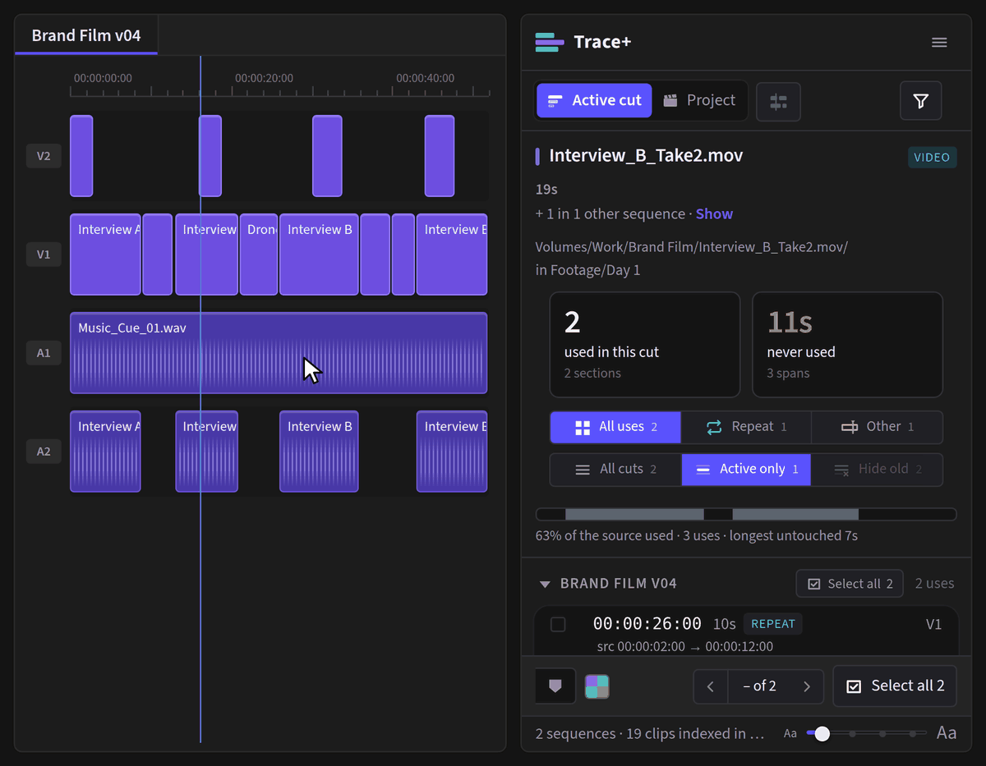Click the large Aa text size icon
986x766 pixels.
click(947, 732)
